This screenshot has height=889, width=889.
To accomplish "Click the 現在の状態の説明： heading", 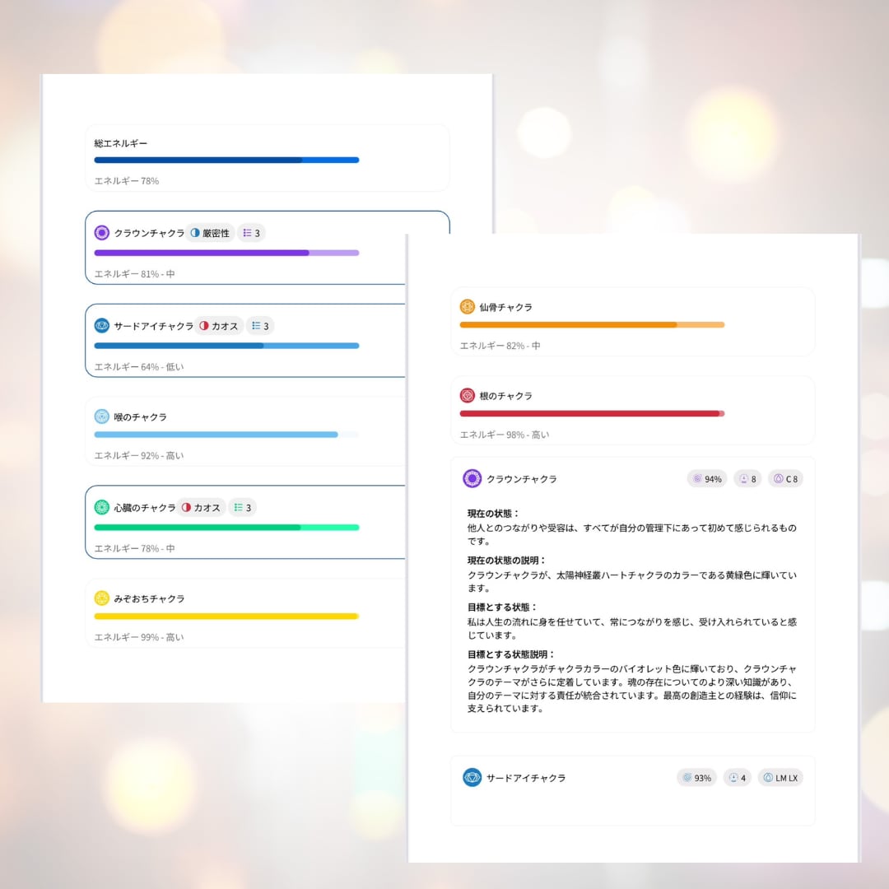I will [507, 561].
